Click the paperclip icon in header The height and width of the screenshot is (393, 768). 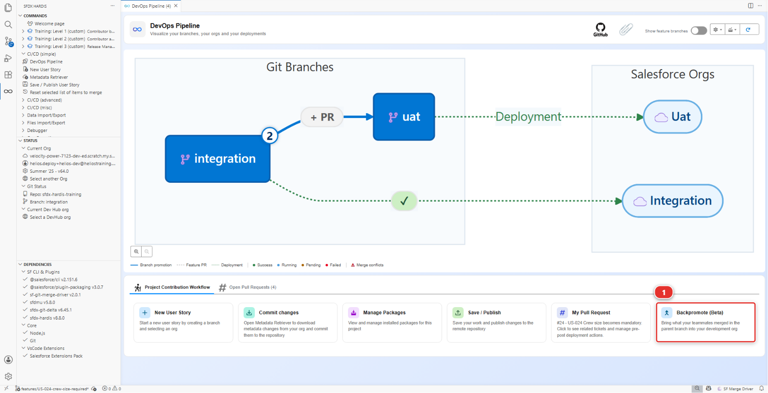(x=626, y=30)
